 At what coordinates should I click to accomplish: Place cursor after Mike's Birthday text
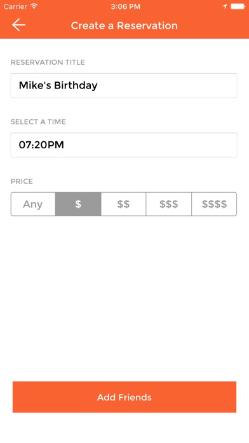pos(98,85)
